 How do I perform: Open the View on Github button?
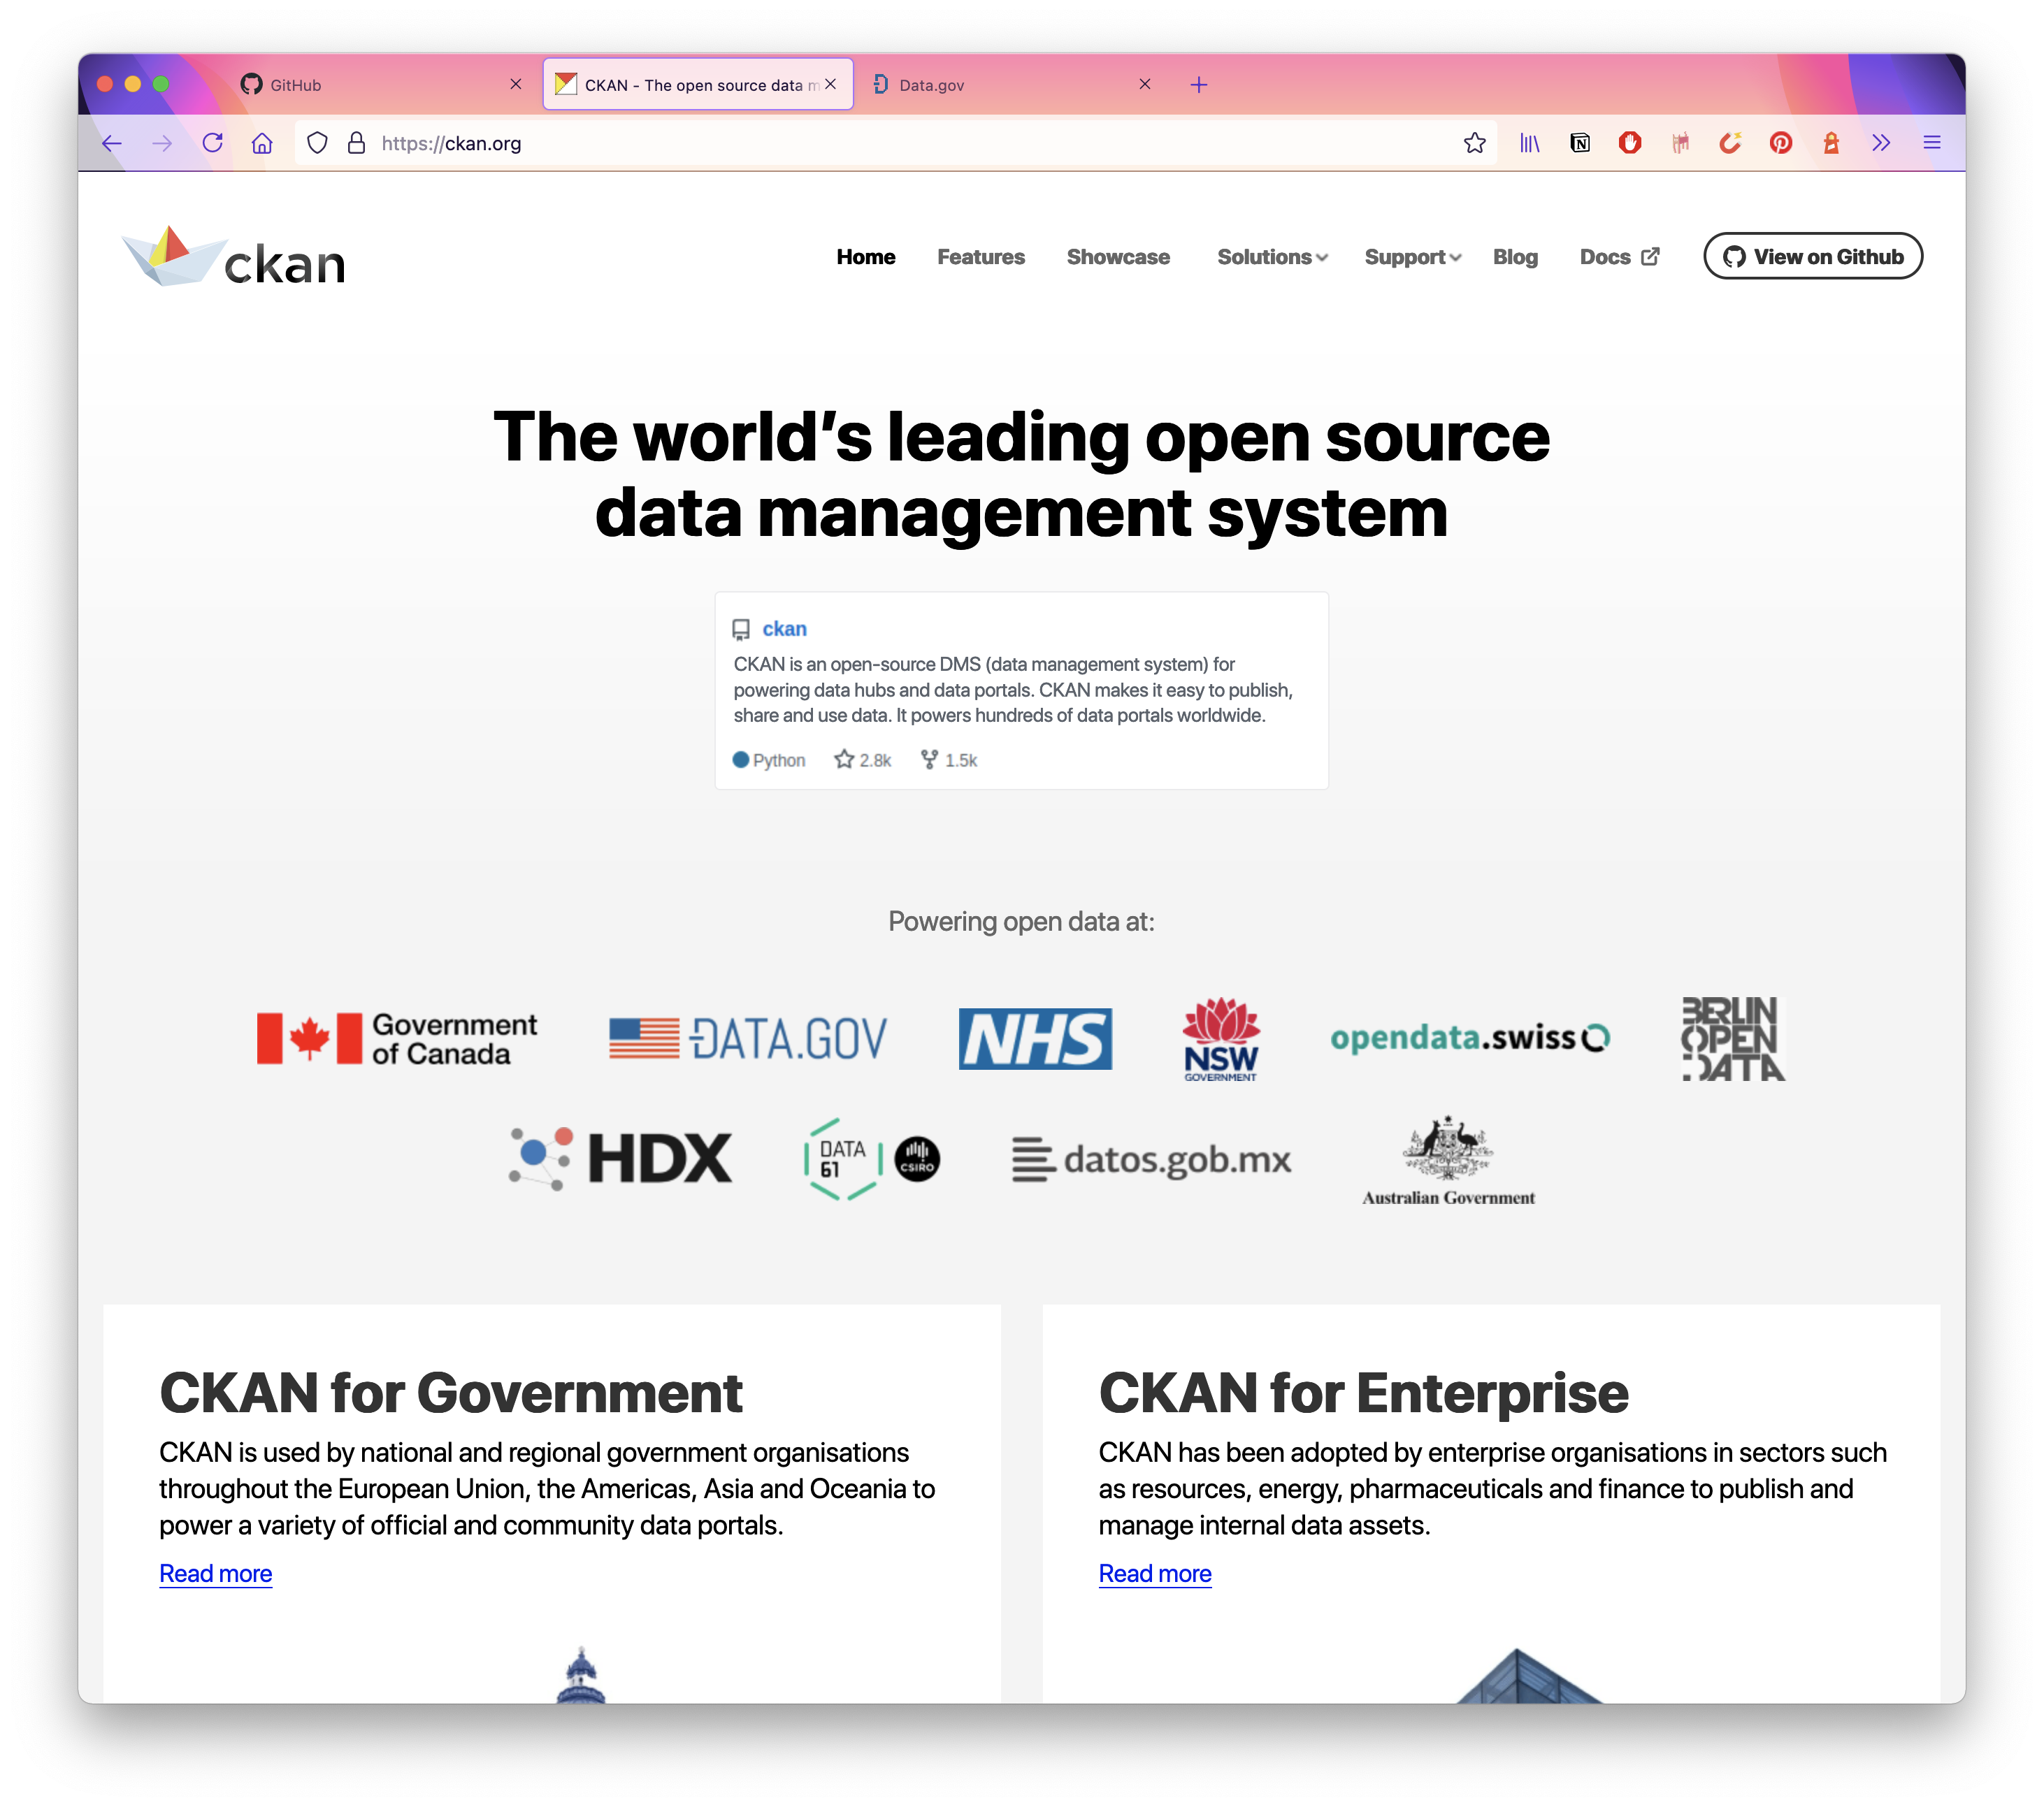click(1813, 256)
